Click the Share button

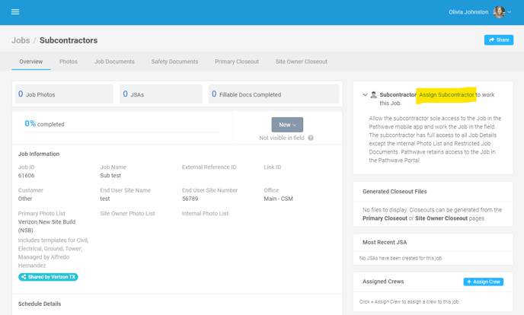click(x=499, y=40)
